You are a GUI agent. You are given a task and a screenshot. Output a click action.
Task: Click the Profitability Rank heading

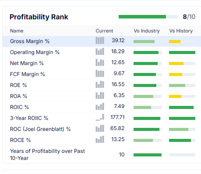click(x=39, y=17)
